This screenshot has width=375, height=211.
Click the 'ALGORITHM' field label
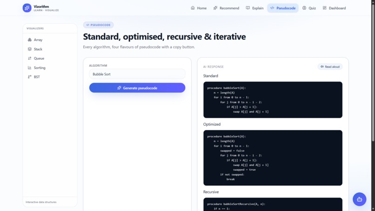click(98, 65)
